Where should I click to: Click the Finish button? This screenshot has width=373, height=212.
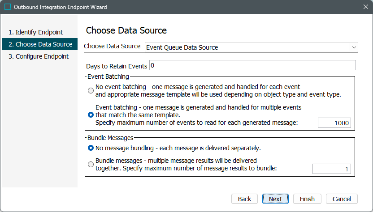coord(307,199)
